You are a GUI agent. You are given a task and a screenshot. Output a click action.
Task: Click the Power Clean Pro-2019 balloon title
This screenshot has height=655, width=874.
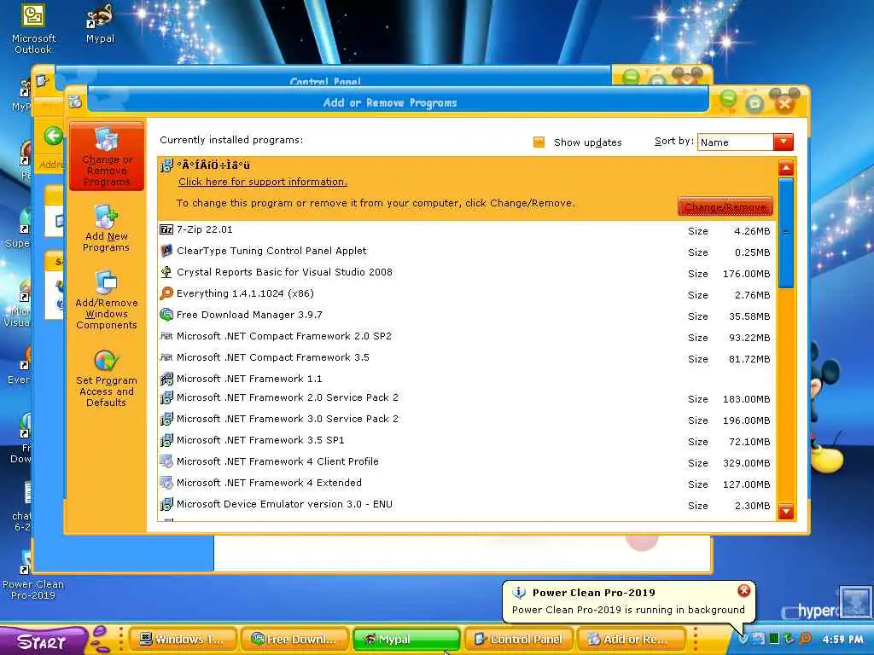click(594, 593)
